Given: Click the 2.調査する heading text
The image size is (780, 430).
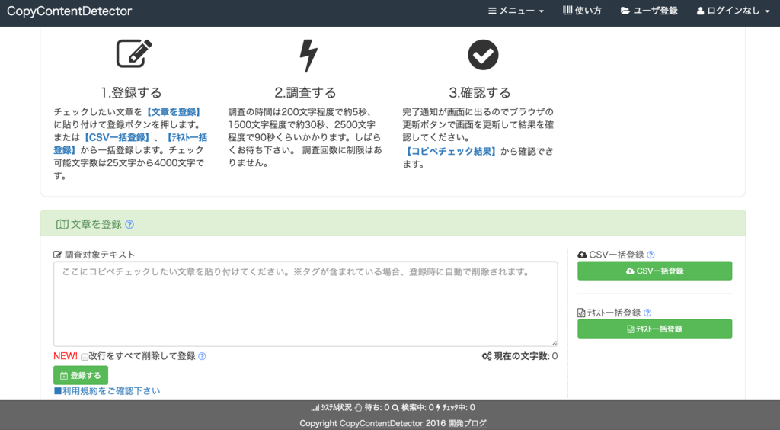Looking at the screenshot, I should (305, 92).
